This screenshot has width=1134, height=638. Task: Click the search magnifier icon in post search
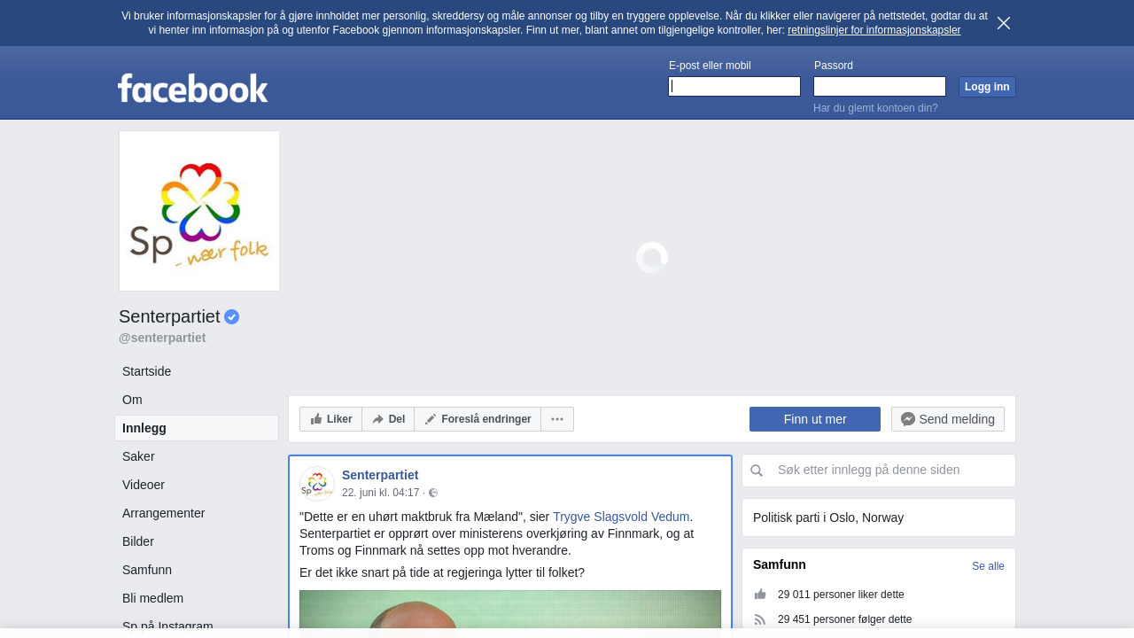click(757, 471)
